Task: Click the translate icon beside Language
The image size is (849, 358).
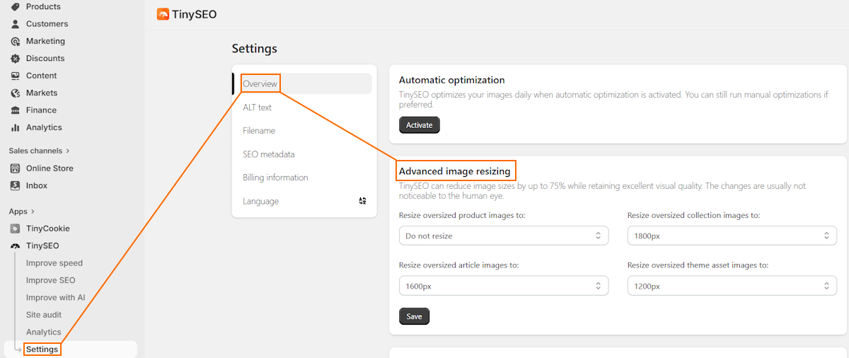Action: pos(363,201)
